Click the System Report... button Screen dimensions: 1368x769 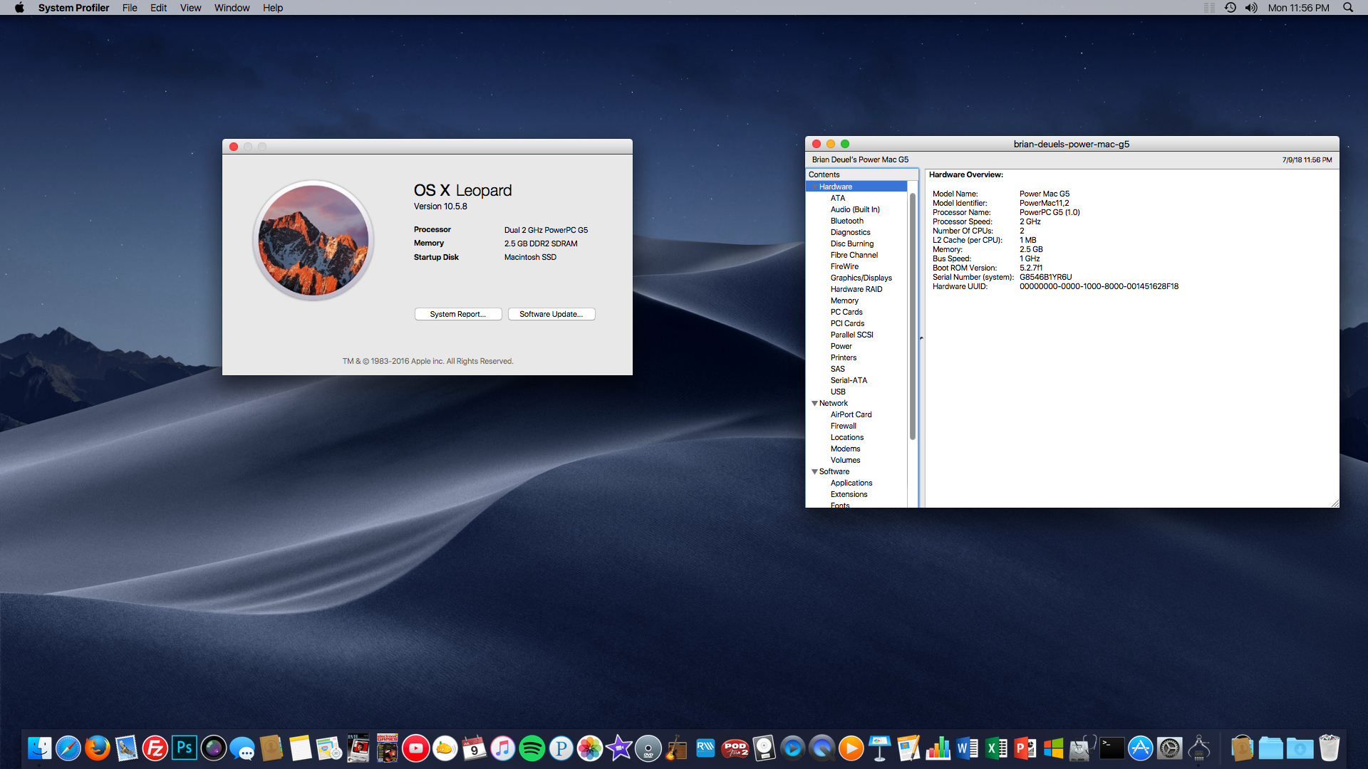coord(458,314)
